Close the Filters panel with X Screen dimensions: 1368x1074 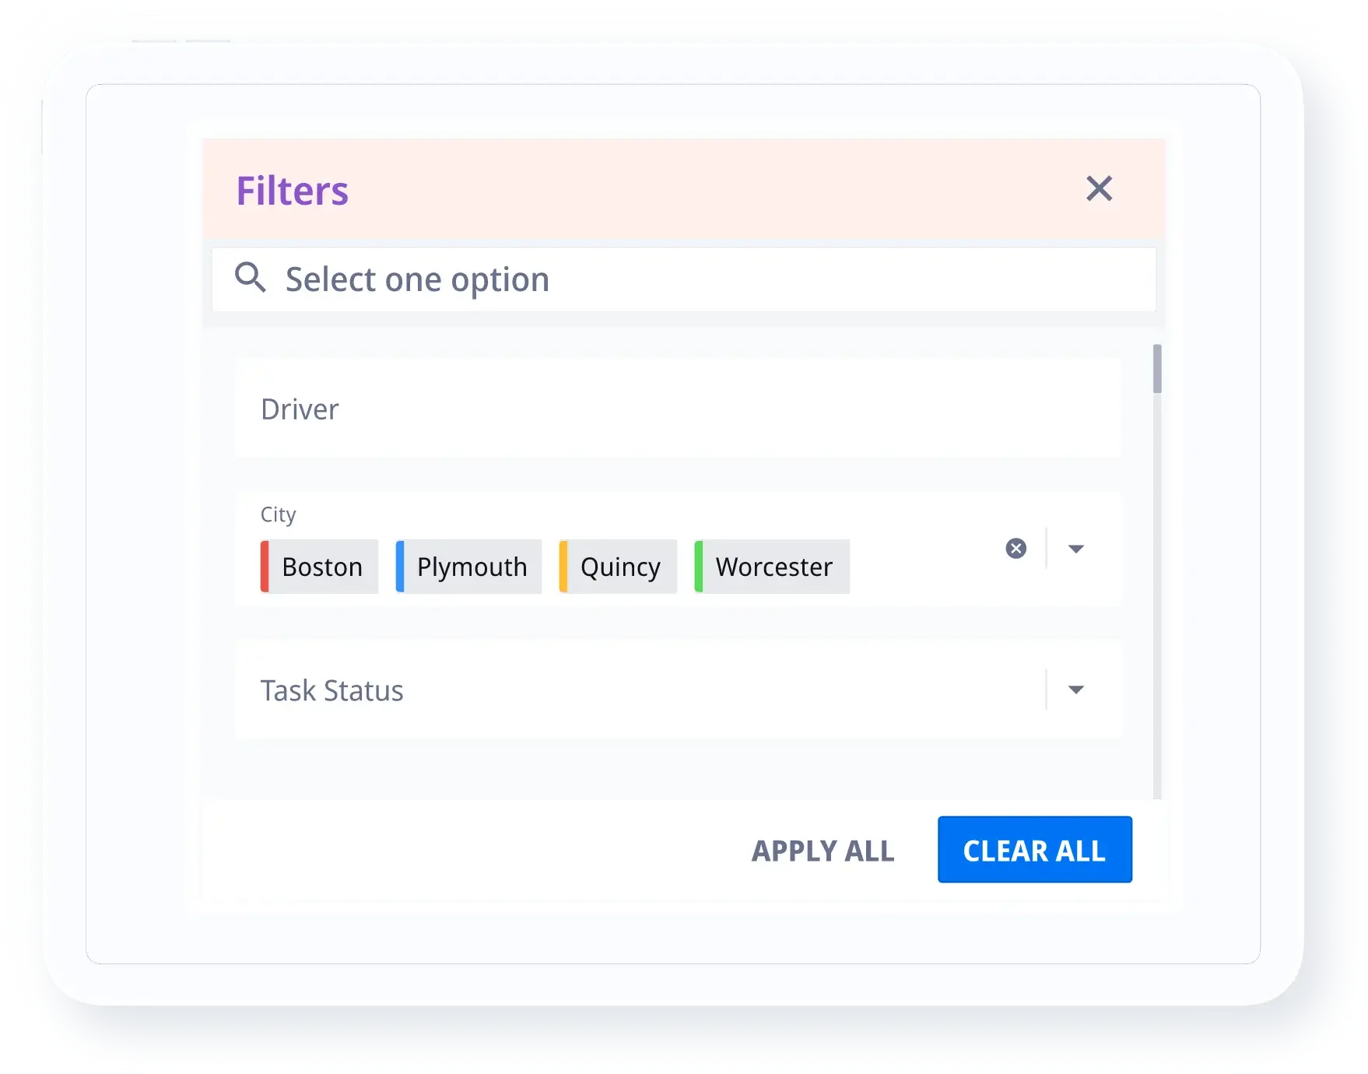click(1099, 188)
